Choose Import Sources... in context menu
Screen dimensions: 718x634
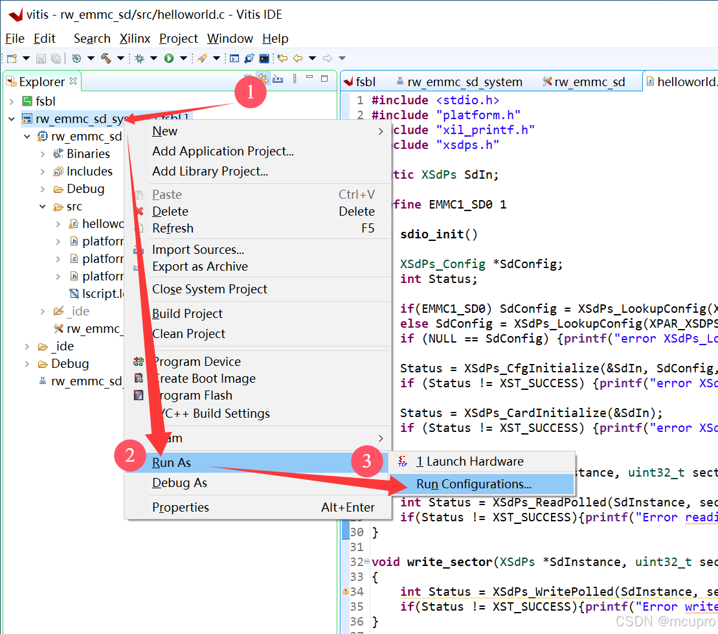[x=257, y=250]
